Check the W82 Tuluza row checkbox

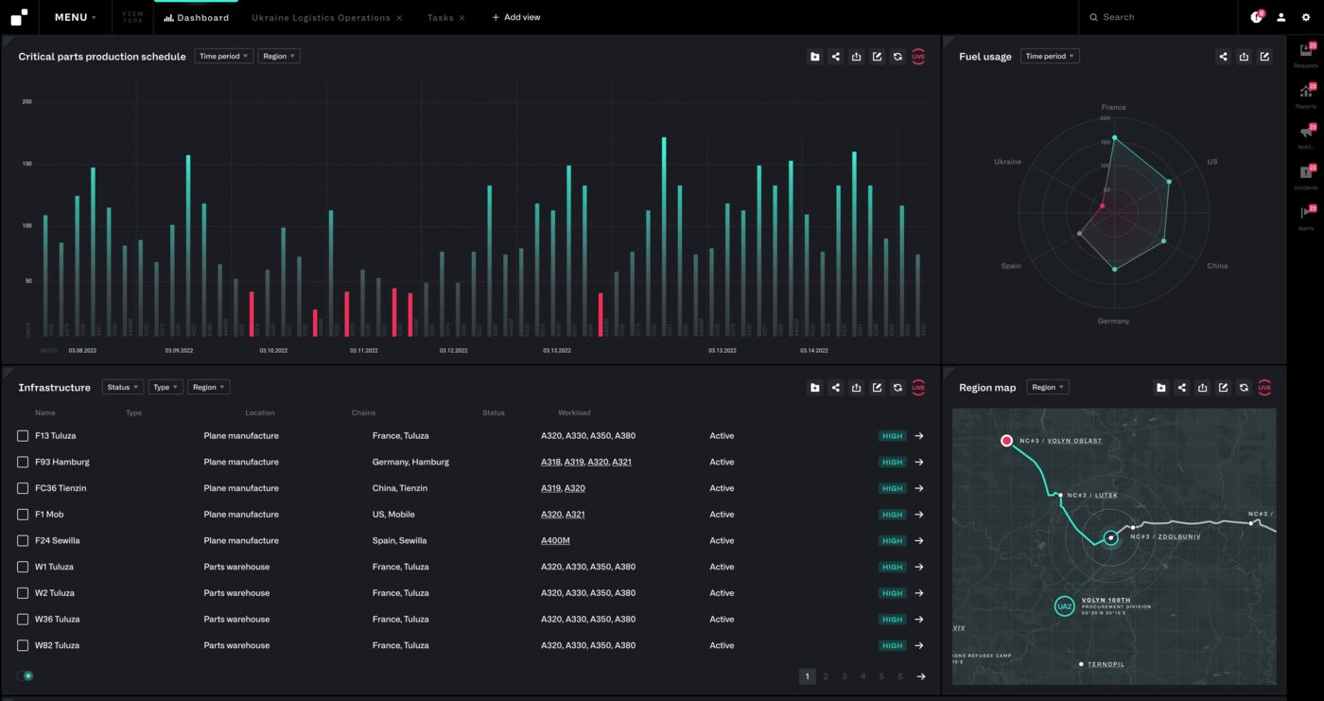(23, 645)
